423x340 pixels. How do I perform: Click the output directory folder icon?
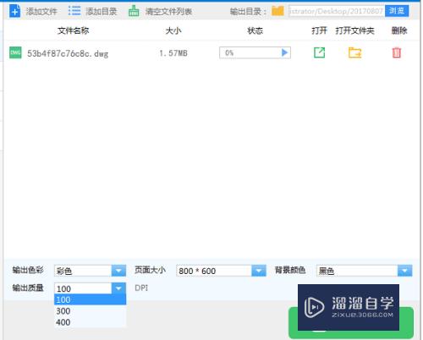pyautogui.click(x=277, y=11)
